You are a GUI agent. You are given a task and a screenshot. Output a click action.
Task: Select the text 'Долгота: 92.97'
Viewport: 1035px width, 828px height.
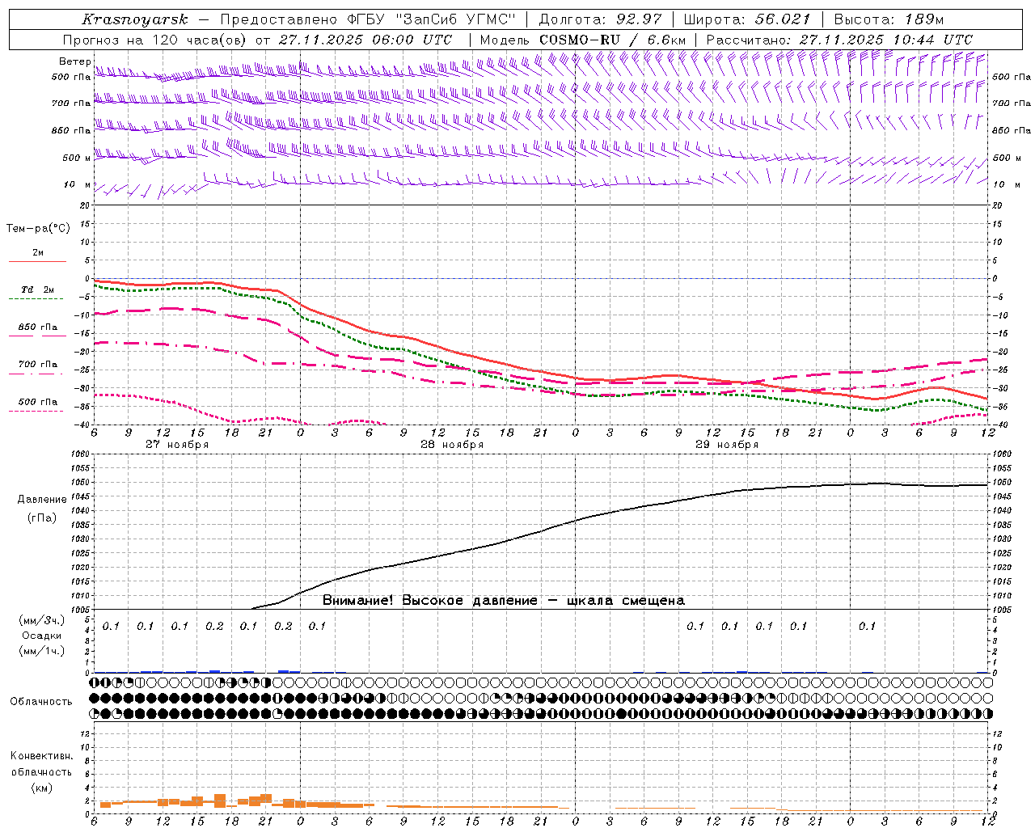(x=600, y=19)
